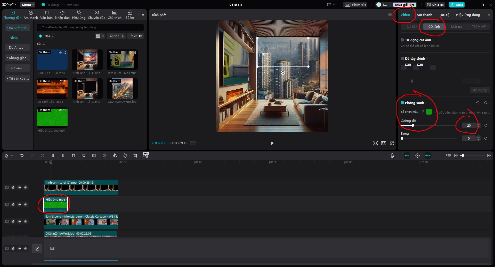This screenshot has width=495, height=267.
Task: Click the preview focus/scan frame icon
Action: click(376, 143)
